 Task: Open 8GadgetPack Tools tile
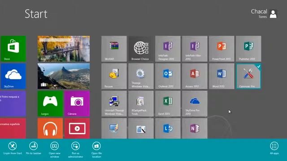coord(141,103)
